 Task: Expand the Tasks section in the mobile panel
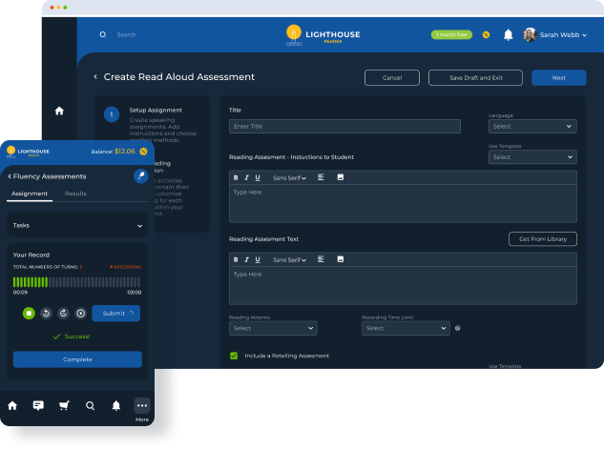coord(77,226)
